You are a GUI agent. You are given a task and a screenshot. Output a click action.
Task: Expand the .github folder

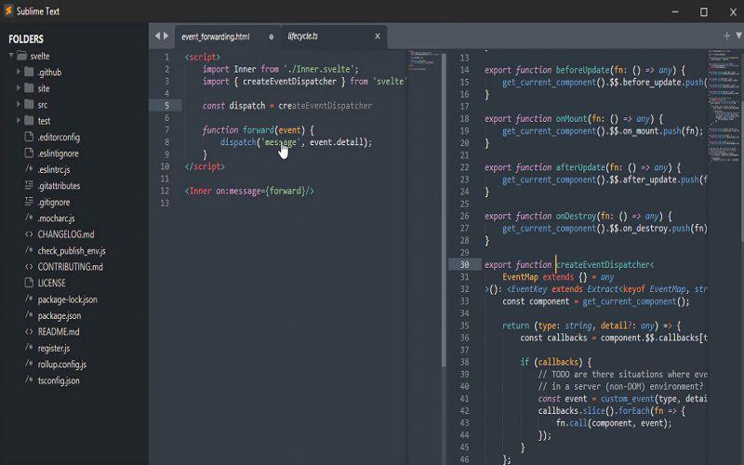(x=19, y=73)
